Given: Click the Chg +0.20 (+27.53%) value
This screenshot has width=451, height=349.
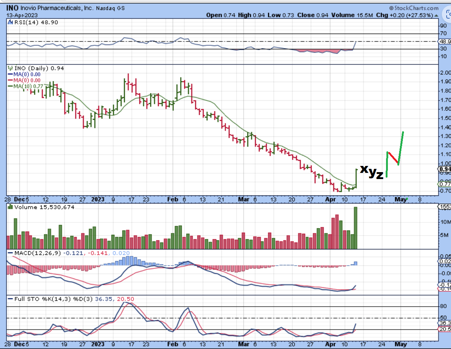Looking at the screenshot, I should click(x=404, y=15).
